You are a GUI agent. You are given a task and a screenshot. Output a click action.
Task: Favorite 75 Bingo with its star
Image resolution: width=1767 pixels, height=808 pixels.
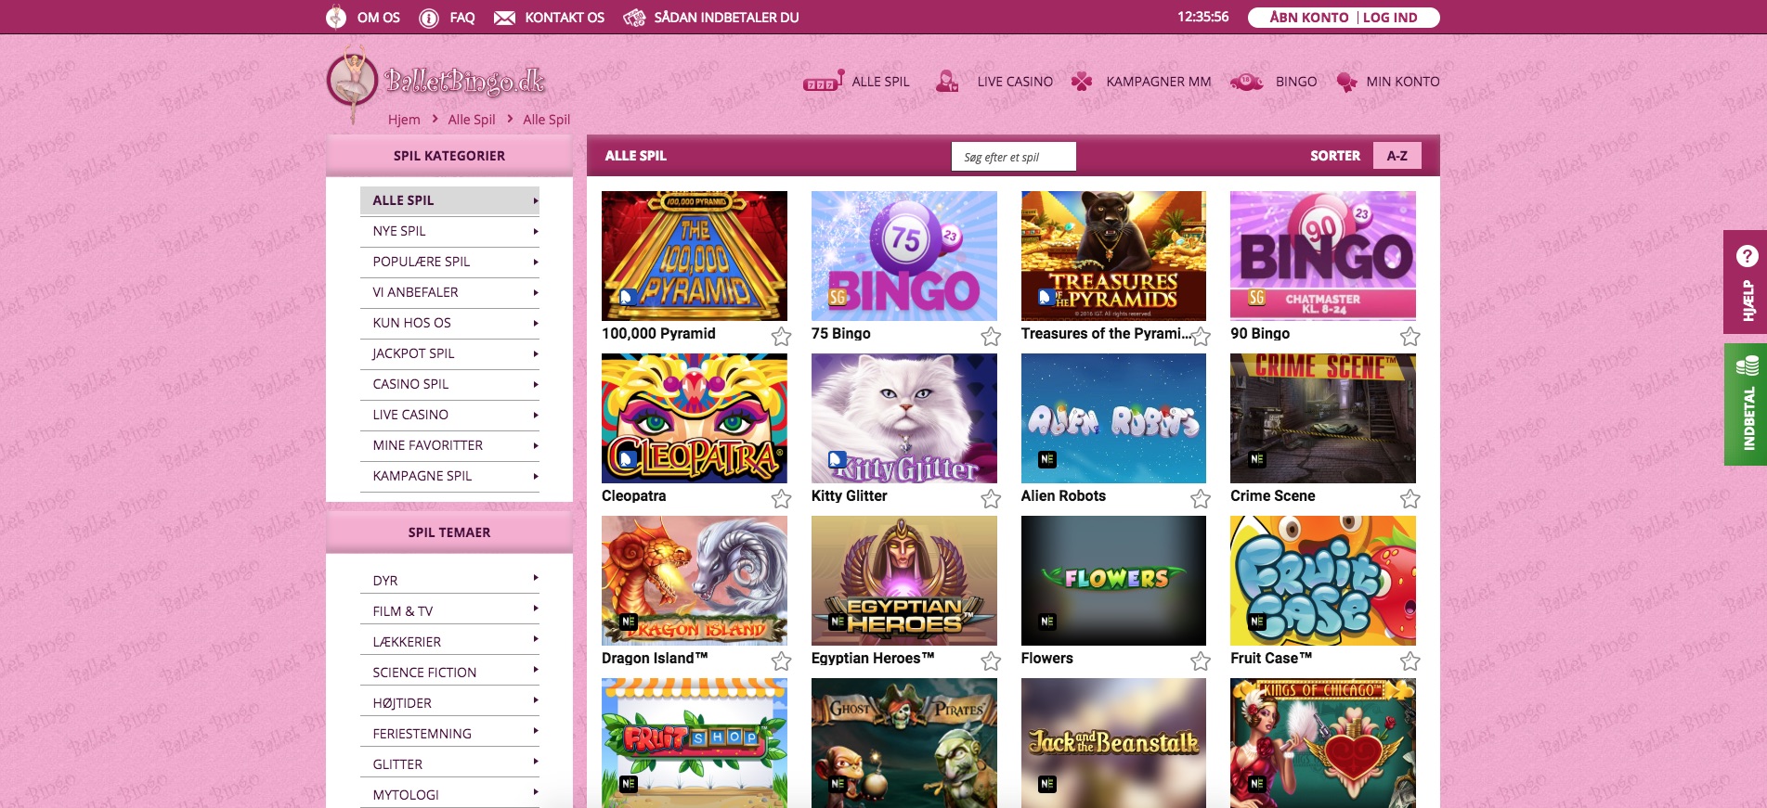click(991, 336)
